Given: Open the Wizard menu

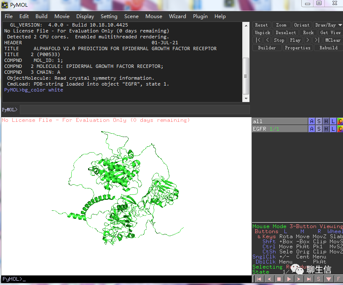Looking at the screenshot, I should click(x=177, y=16).
